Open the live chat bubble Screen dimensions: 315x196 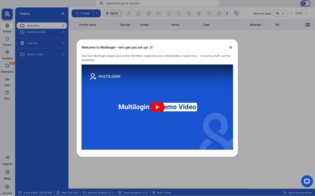(x=307, y=181)
